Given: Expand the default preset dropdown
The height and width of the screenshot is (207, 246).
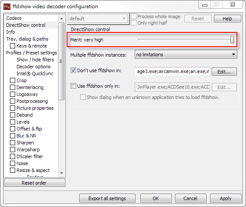Looking at the screenshot, I should coord(98,19).
